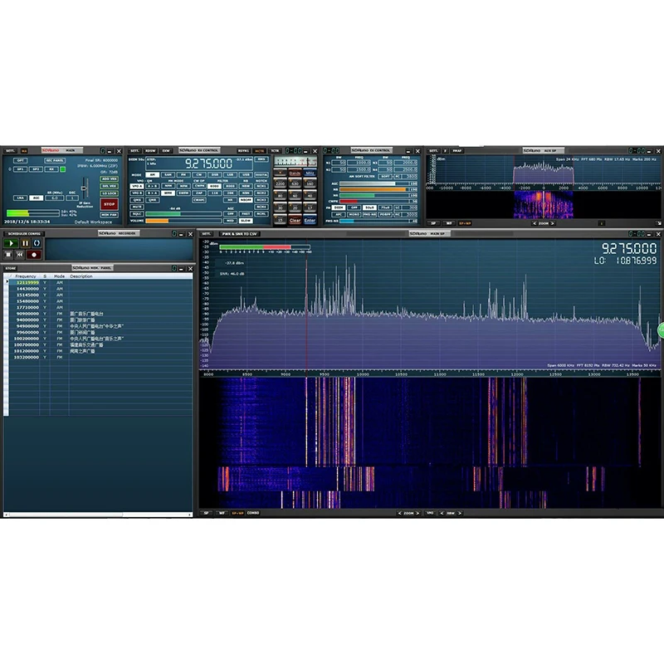This screenshot has width=664, height=664.
Task: Click the Recorder stop square icon
Action: (x=8, y=255)
